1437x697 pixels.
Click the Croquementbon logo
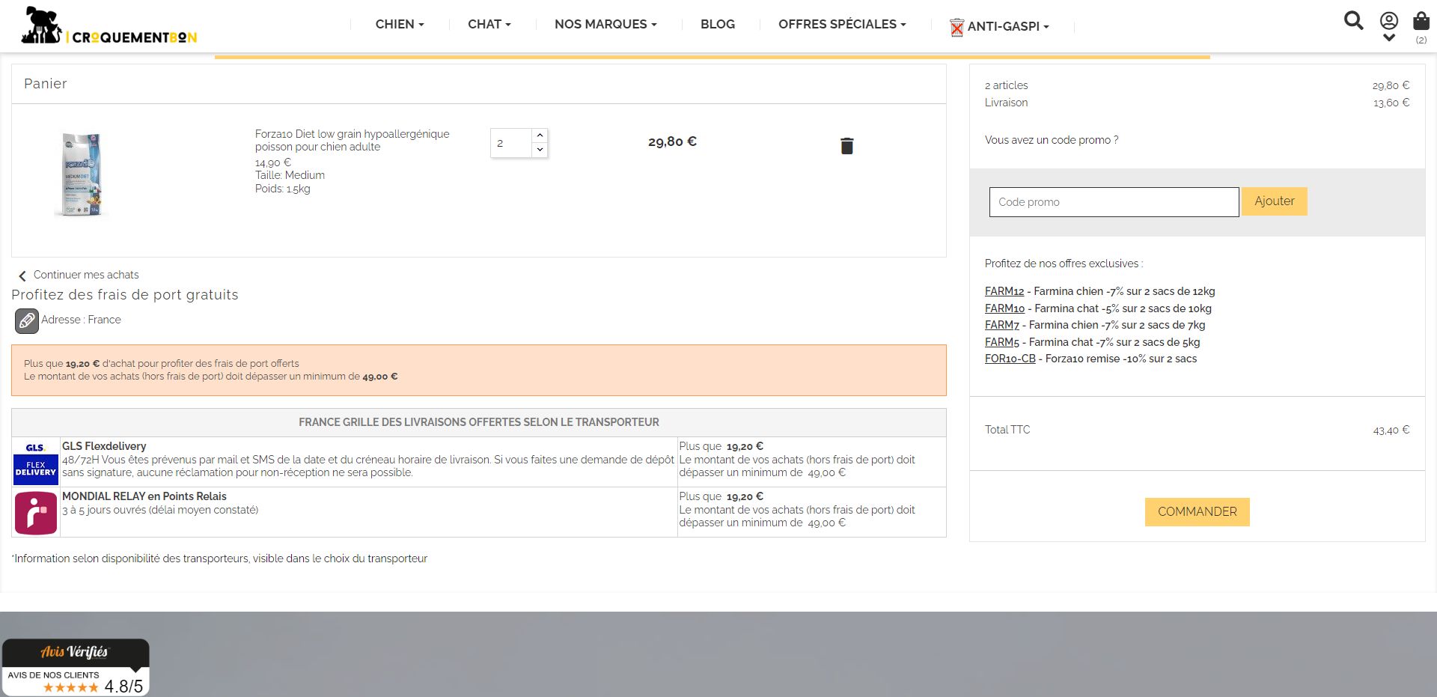109,25
